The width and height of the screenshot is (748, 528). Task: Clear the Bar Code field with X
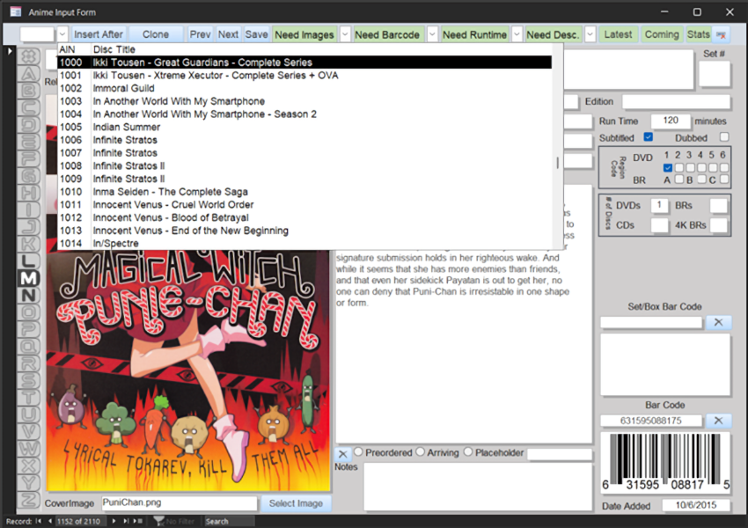[x=718, y=421]
